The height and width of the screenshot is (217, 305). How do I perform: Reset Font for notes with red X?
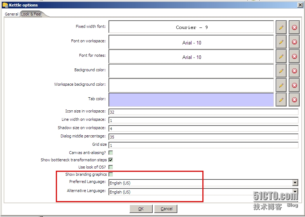click(x=294, y=56)
